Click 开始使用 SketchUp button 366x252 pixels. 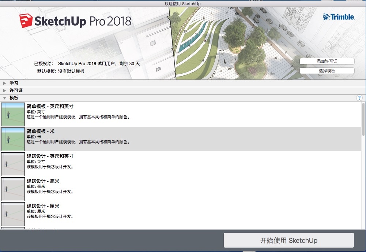coord(289,240)
